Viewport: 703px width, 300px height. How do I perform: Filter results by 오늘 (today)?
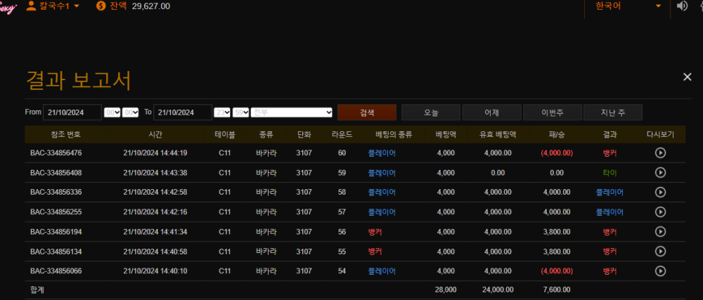[431, 112]
